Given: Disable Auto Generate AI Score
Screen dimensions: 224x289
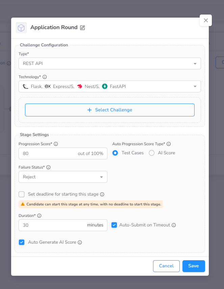Looking at the screenshot, I should pos(22,242).
